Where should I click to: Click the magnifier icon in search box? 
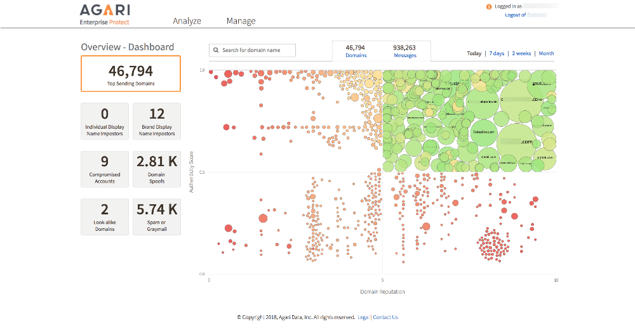pos(216,50)
